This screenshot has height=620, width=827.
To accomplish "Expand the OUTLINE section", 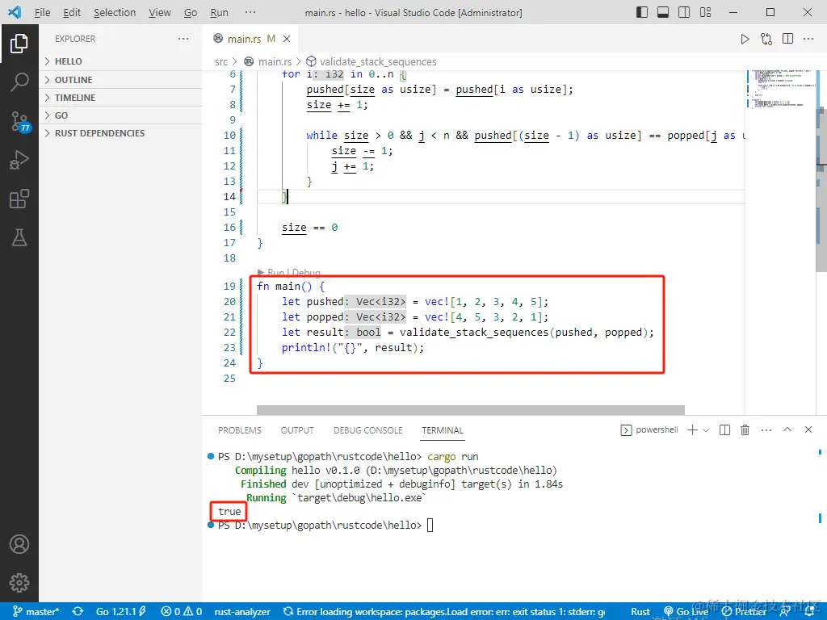I will click(x=120, y=80).
